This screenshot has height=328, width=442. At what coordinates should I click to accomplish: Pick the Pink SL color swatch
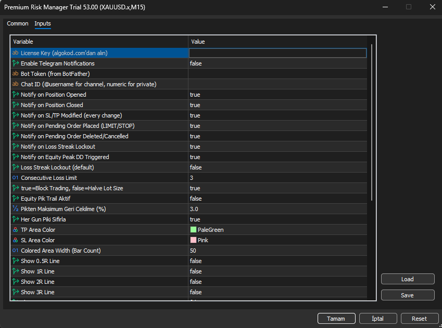tap(193, 240)
